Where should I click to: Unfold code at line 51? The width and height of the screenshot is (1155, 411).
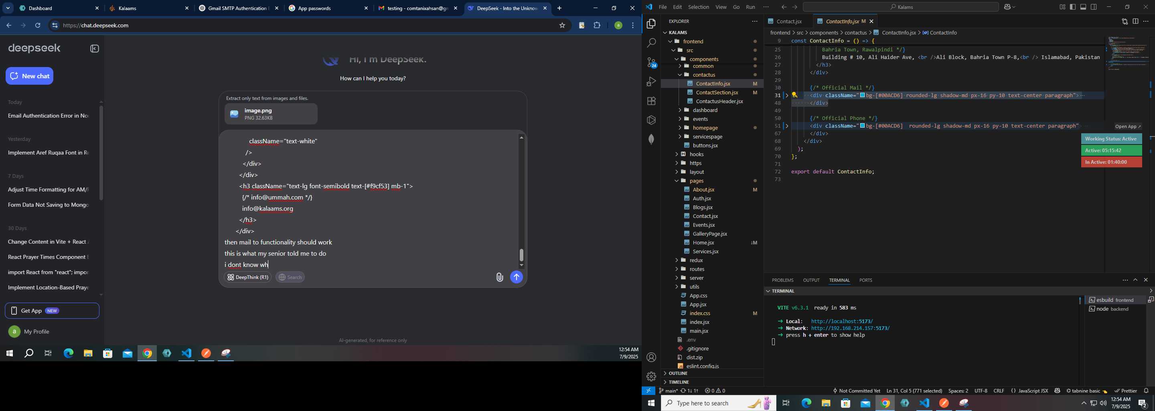[x=786, y=126]
